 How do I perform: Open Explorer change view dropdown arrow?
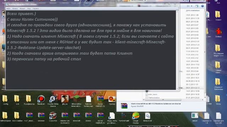pyautogui.click(x=192, y=6)
